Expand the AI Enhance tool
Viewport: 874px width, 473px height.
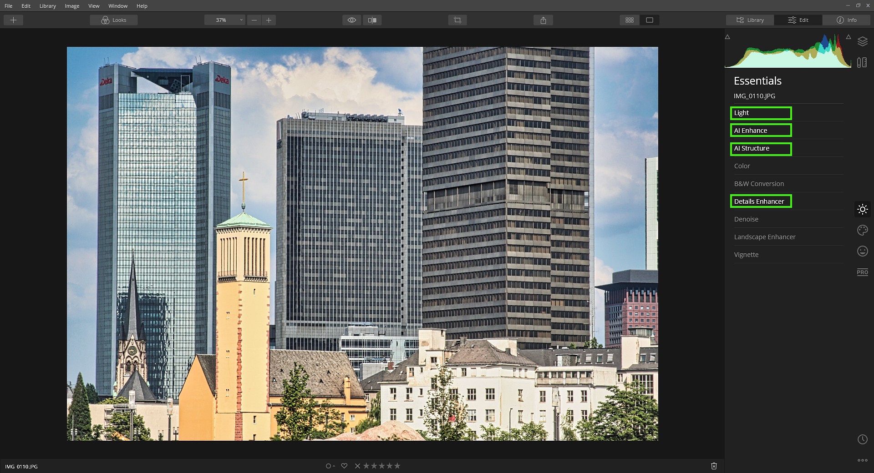788,131
